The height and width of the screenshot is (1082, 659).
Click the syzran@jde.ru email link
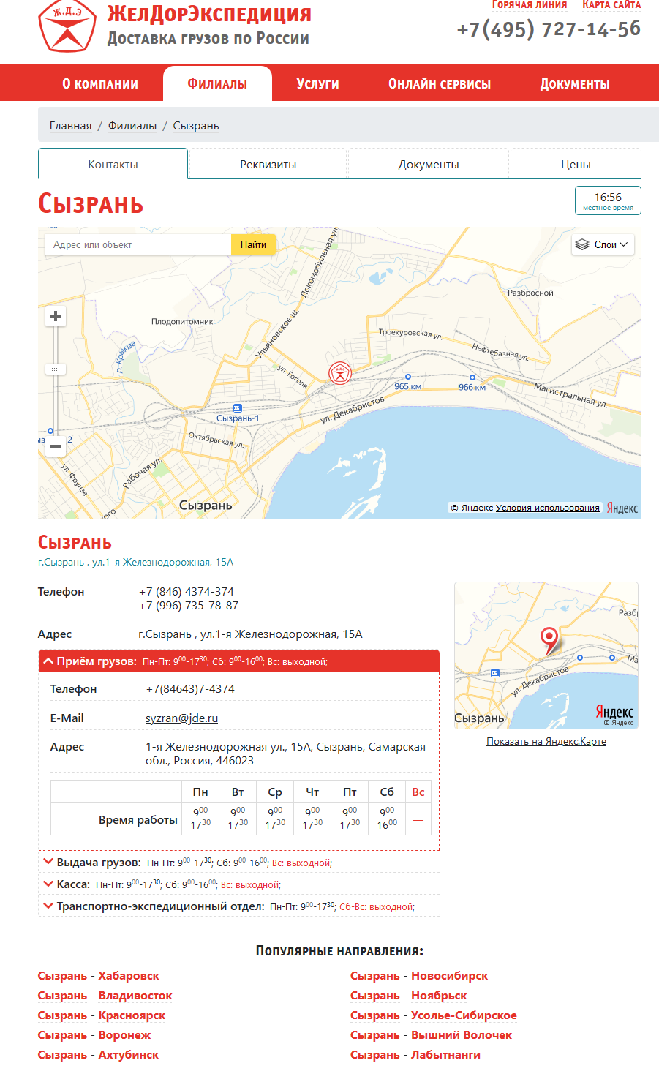tap(181, 718)
